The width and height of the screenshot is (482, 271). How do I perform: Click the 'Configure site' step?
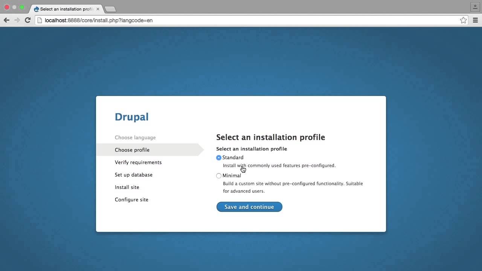click(131, 199)
